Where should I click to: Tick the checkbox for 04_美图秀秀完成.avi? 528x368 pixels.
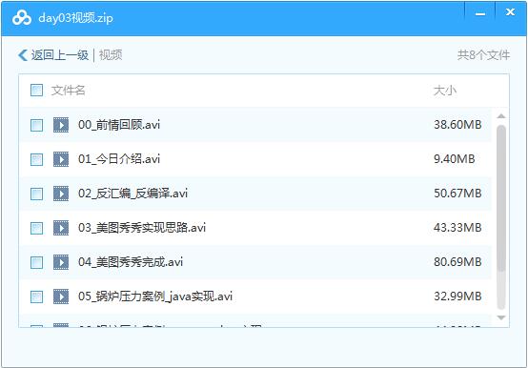click(x=37, y=262)
